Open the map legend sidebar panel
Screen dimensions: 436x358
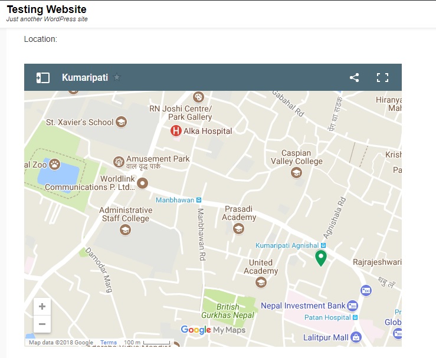(x=43, y=77)
